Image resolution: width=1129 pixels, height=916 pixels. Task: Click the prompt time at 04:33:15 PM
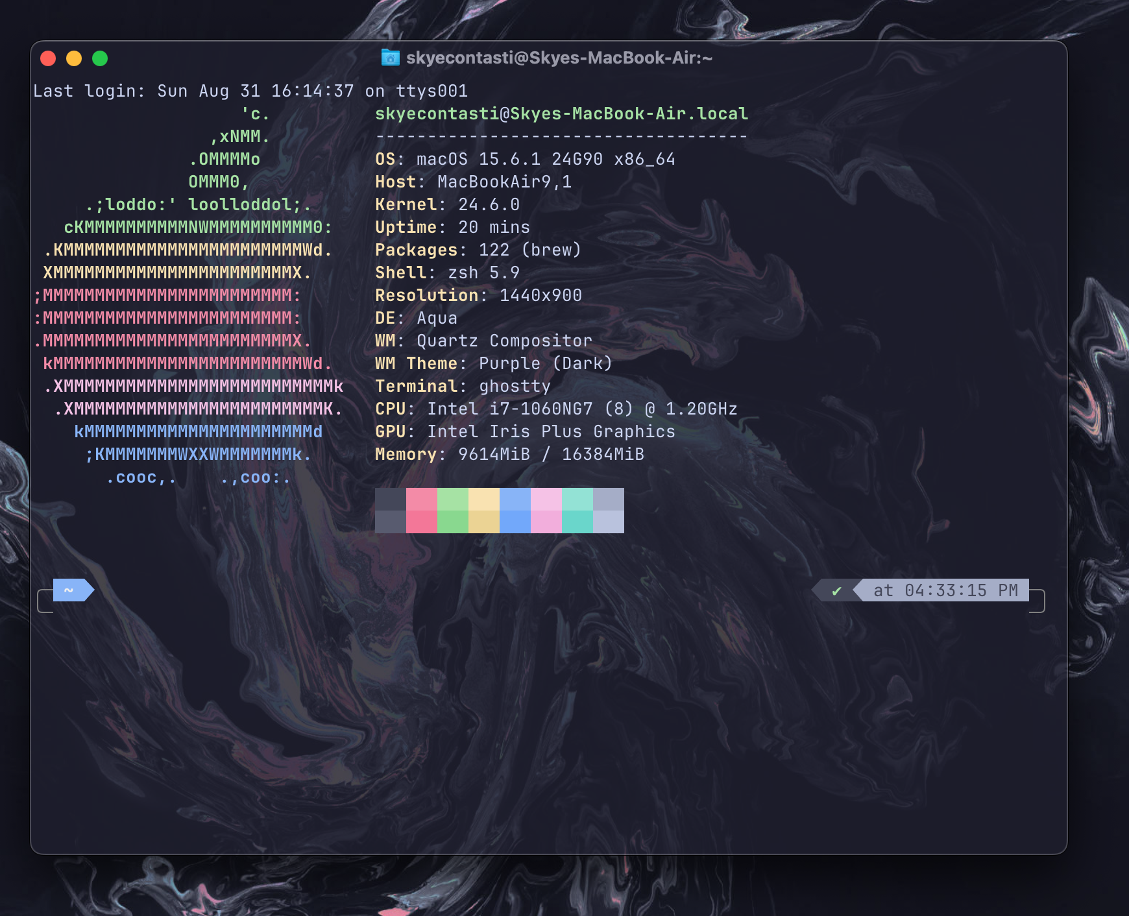(945, 590)
